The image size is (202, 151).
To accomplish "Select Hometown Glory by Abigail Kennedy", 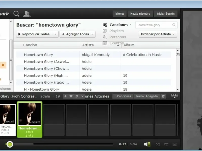I will (38, 55).
